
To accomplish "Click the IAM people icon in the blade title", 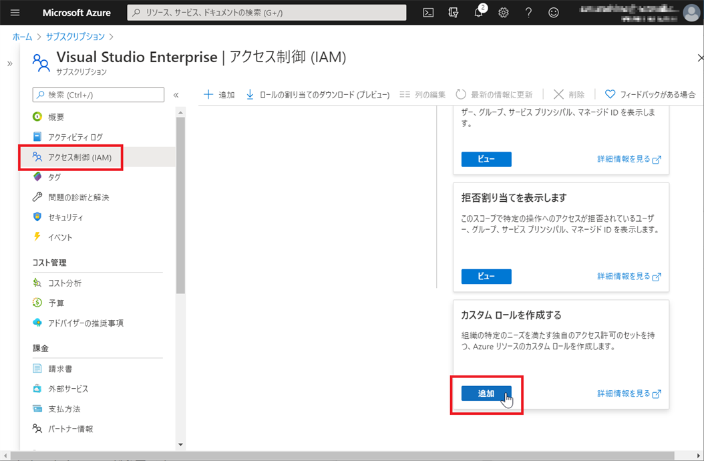I will coord(41,63).
